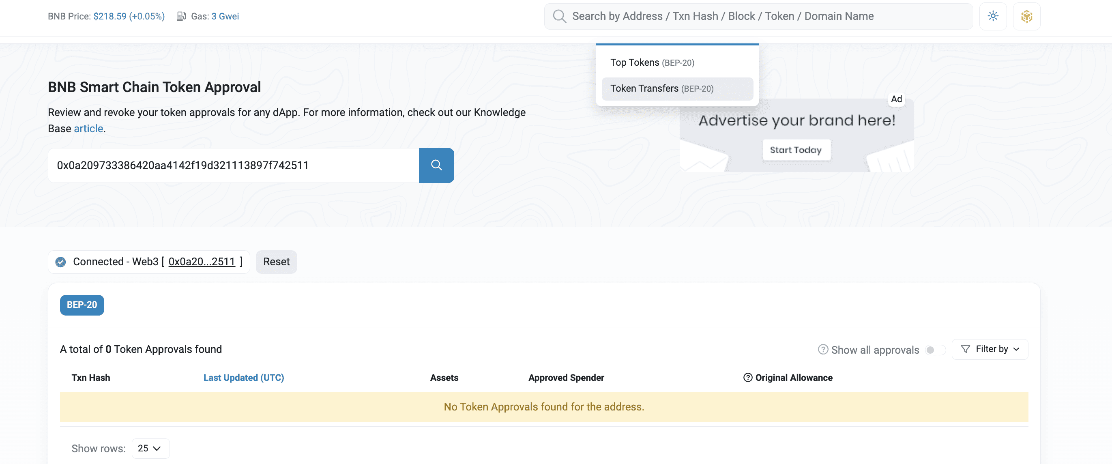The image size is (1112, 464).
Task: Click the blue address search magnifier button
Action: (x=436, y=165)
